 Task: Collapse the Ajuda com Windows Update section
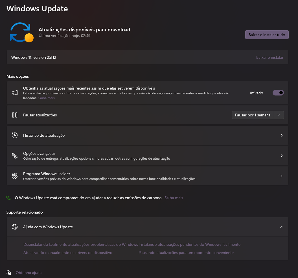(x=282, y=227)
